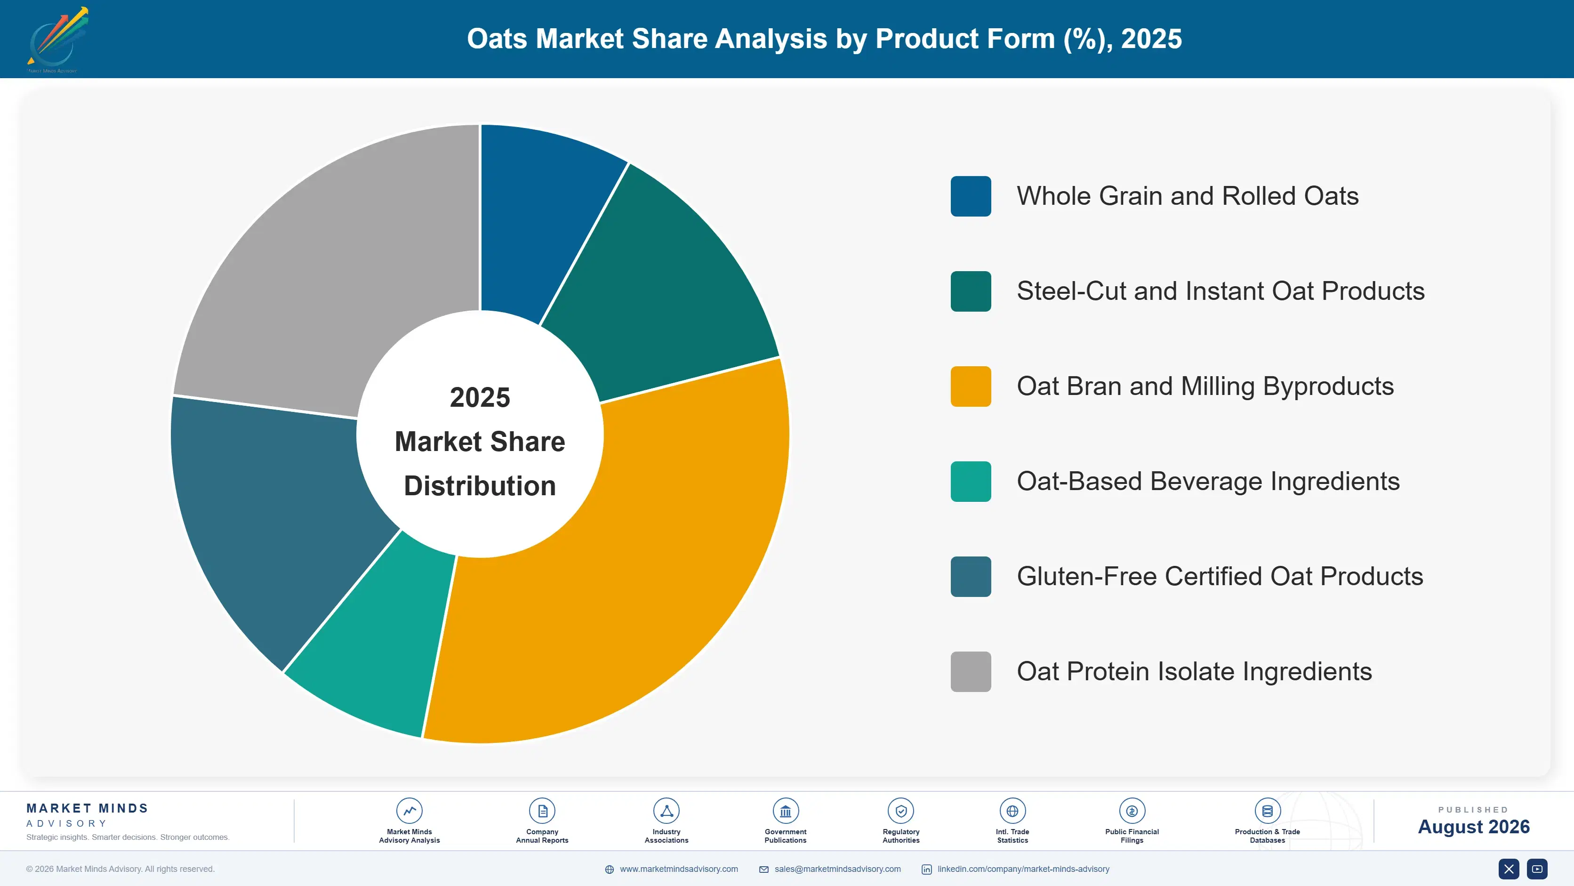Click the Market Minds Advisory Analysis icon
Viewport: 1574px width, 886px height.
pyautogui.click(x=410, y=811)
